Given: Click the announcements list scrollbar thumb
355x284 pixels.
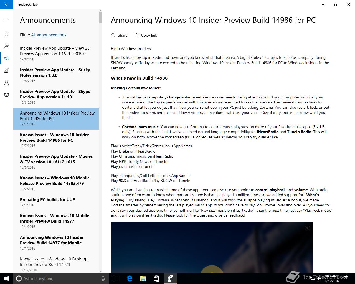Looking at the screenshot, I should [100, 18].
